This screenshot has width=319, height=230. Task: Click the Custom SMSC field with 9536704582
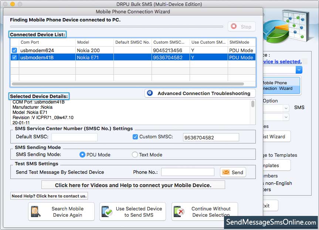pyautogui.click(x=211, y=138)
